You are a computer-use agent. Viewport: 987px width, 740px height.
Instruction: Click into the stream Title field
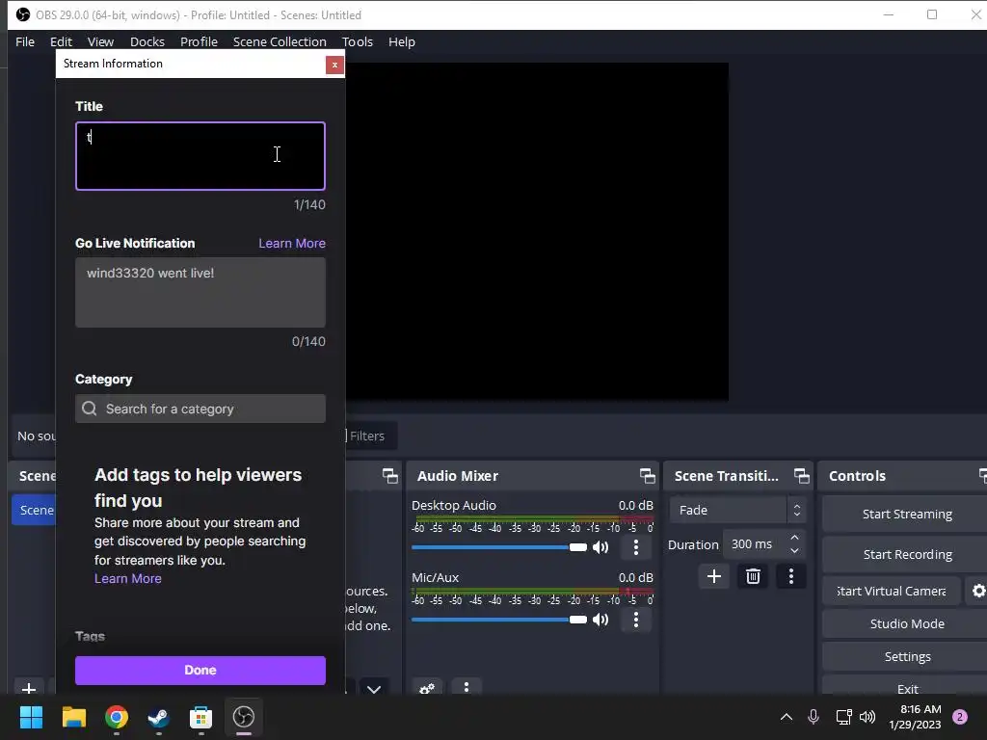200,156
